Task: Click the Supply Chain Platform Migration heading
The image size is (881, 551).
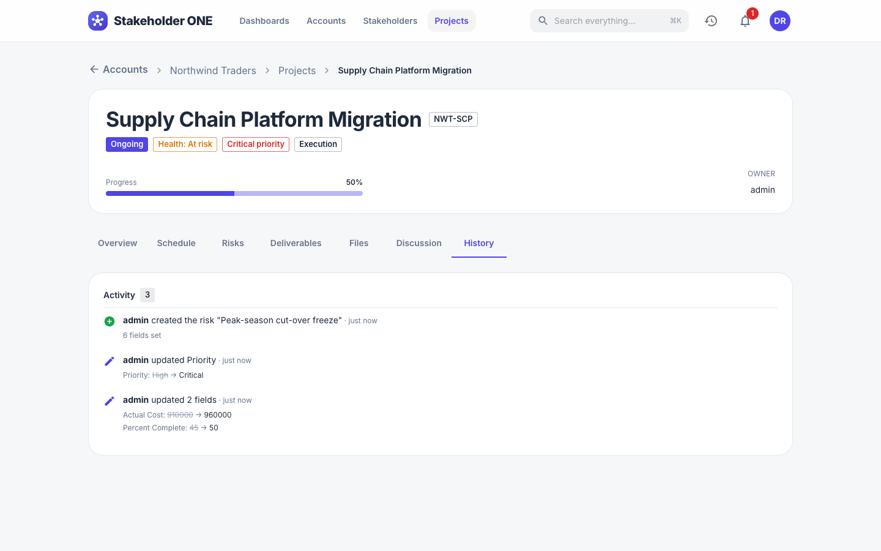Action: click(264, 119)
